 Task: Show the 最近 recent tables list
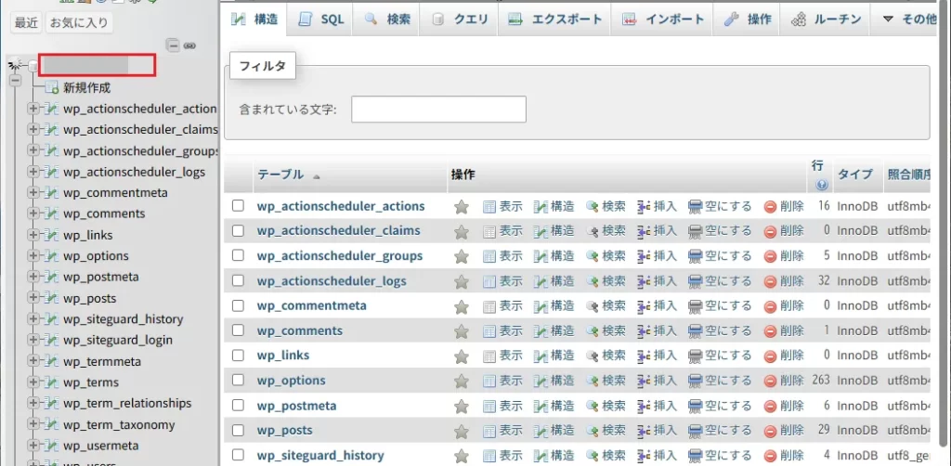26,23
